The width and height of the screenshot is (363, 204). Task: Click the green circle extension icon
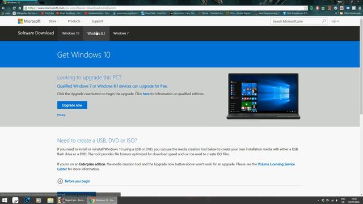(311, 8)
